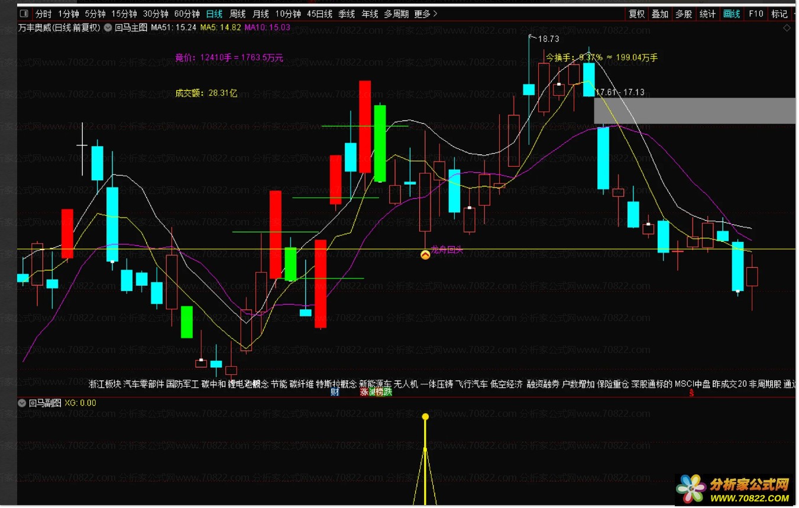Toggle the 画线 drawing tool button

[x=732, y=14]
